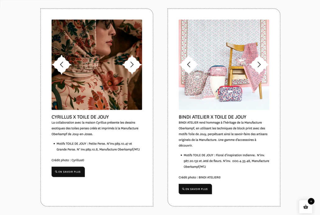Click the Cyrillus x Toile de Jouy heading
This screenshot has height=215, width=320.
tap(80, 117)
